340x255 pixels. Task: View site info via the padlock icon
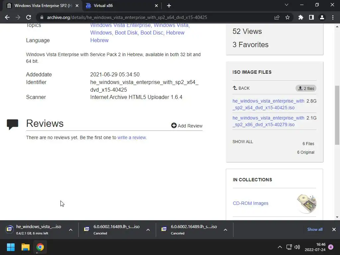point(42,17)
